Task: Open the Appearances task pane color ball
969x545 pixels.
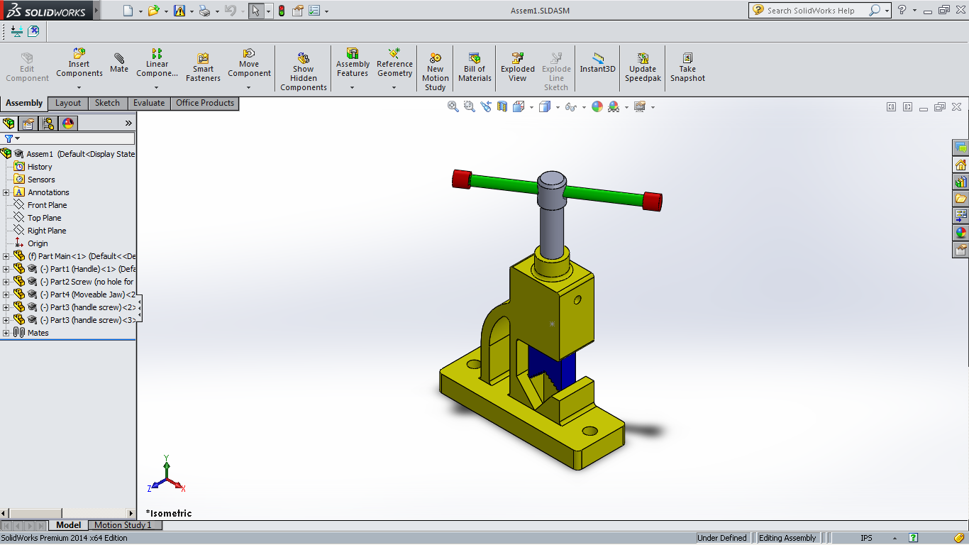Action: [x=961, y=233]
